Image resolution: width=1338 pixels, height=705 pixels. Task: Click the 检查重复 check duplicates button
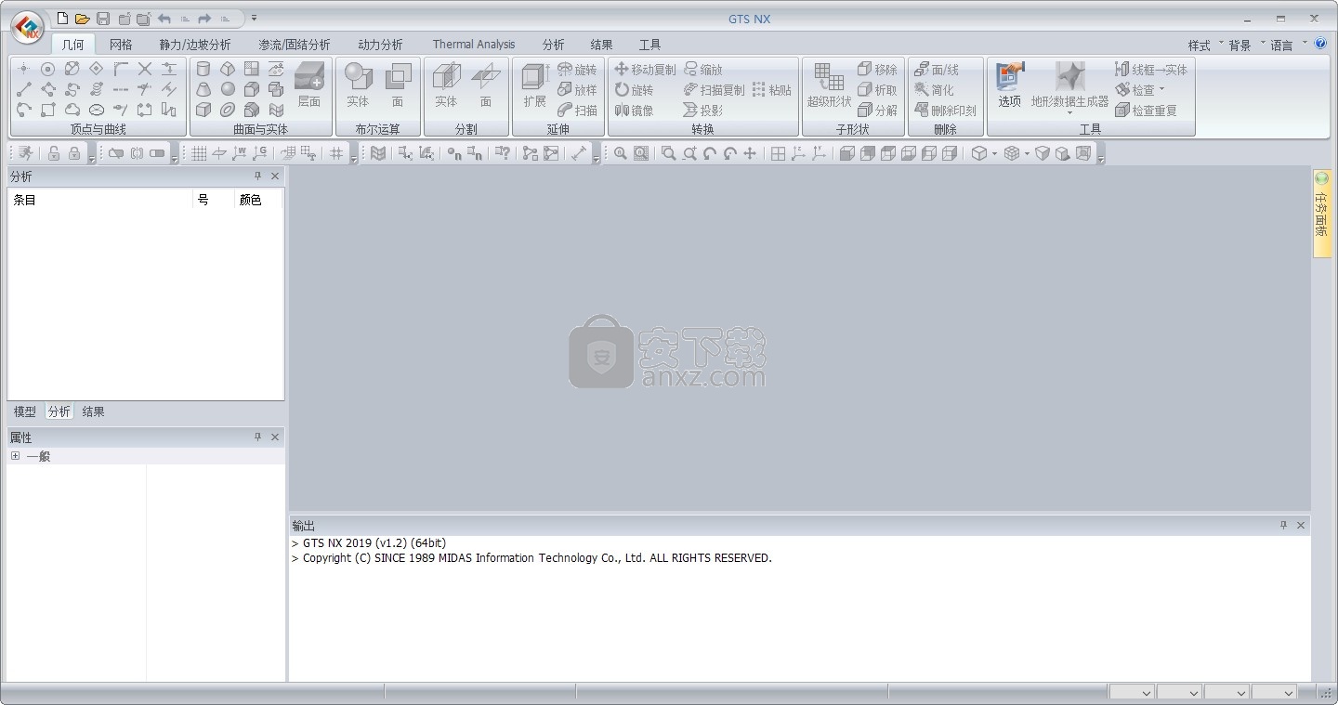tap(1146, 110)
